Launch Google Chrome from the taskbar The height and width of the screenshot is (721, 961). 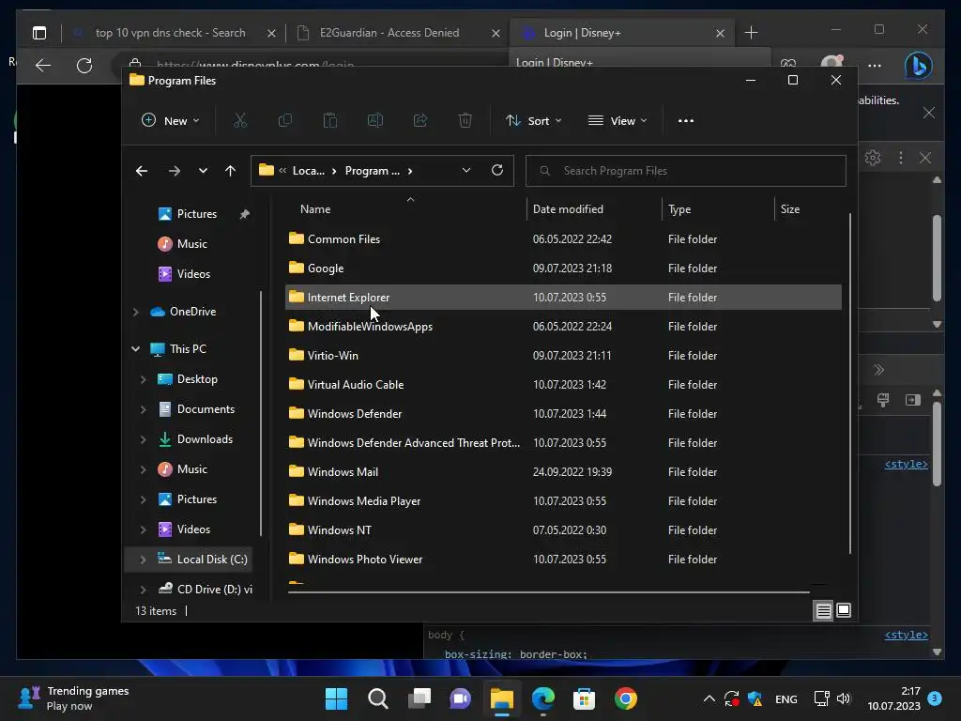(x=626, y=698)
